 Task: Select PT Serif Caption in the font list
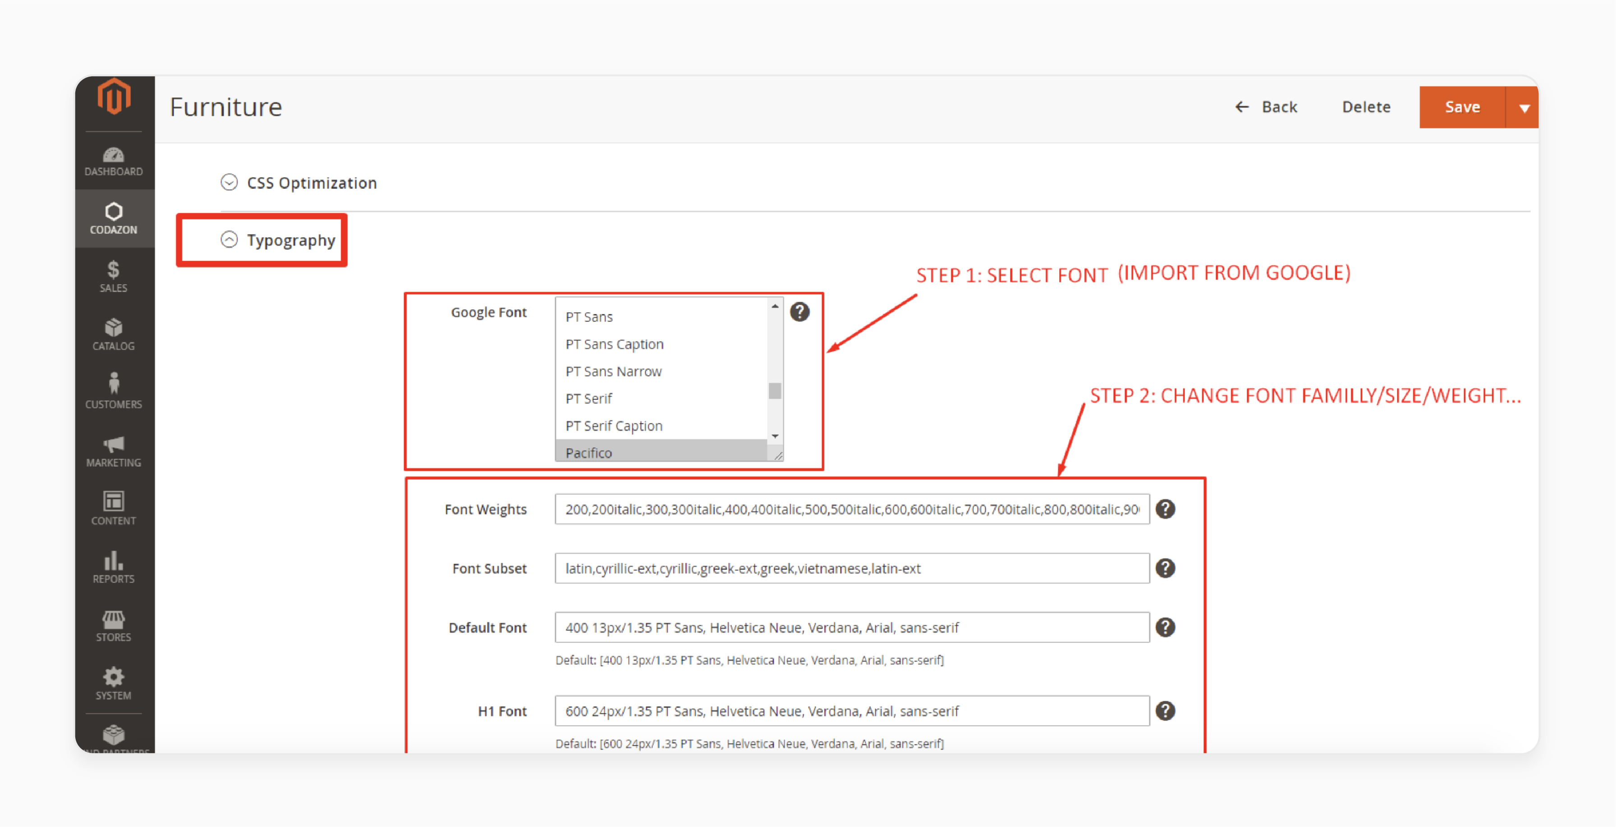661,425
